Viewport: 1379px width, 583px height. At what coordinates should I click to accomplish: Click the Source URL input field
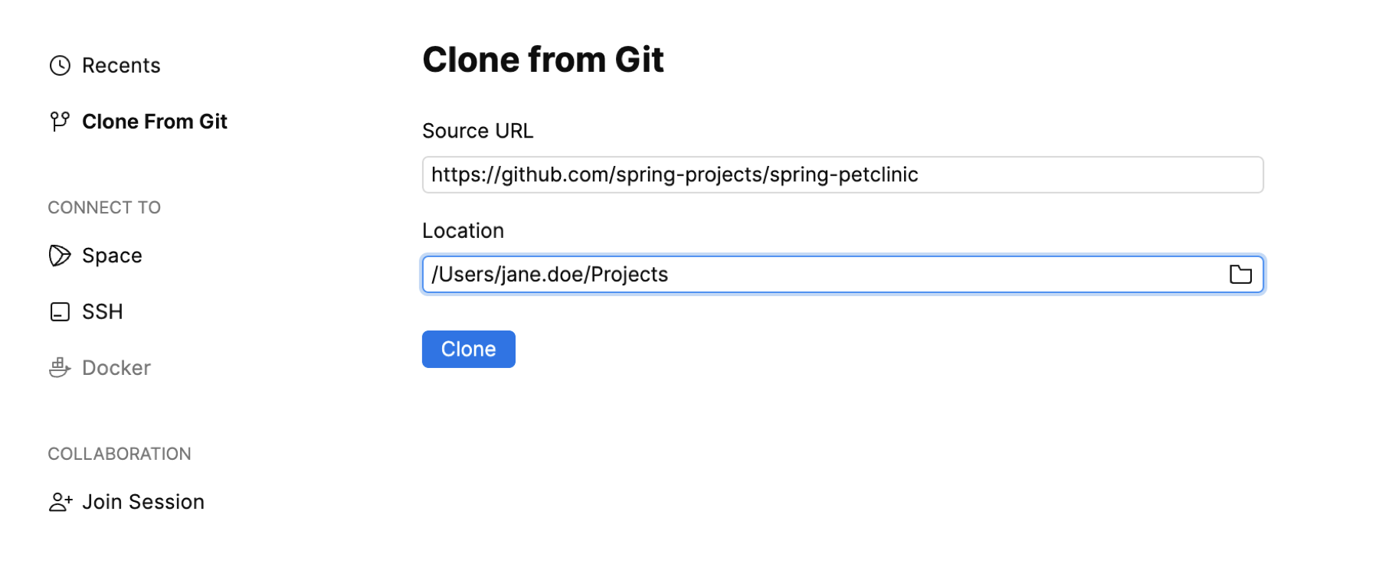click(766, 174)
